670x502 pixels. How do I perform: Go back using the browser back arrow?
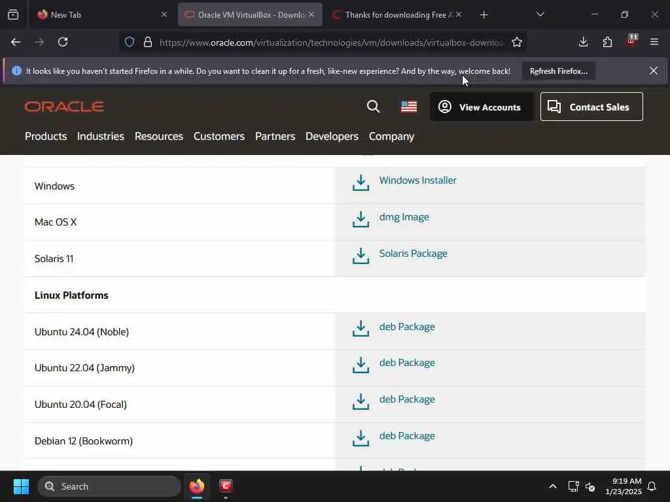[x=16, y=42]
